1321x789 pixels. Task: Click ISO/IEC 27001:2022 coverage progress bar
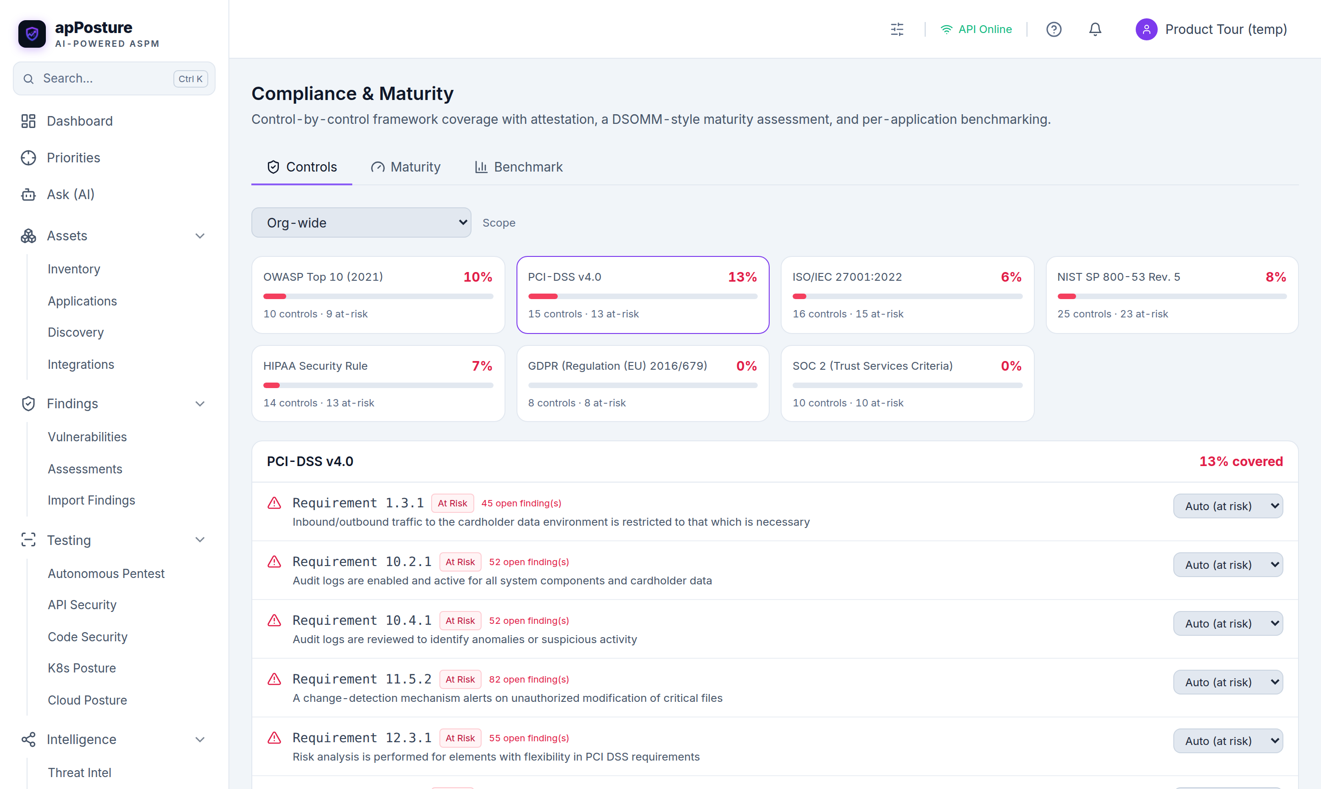907,296
